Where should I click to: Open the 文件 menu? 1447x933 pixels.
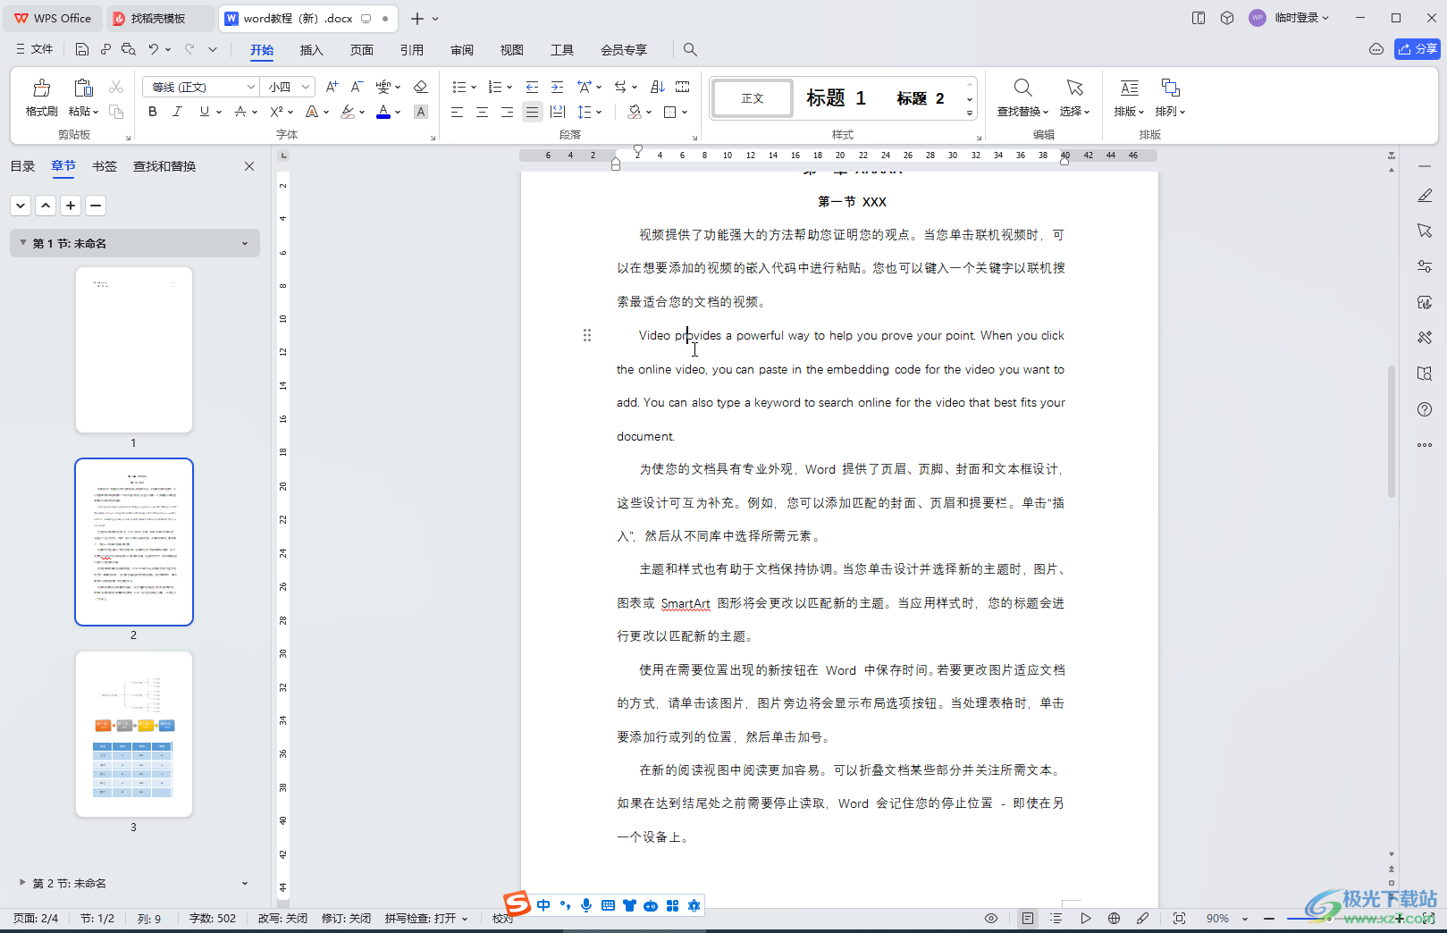[x=35, y=49]
